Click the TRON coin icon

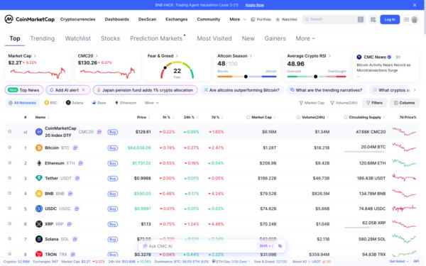tap(39, 254)
